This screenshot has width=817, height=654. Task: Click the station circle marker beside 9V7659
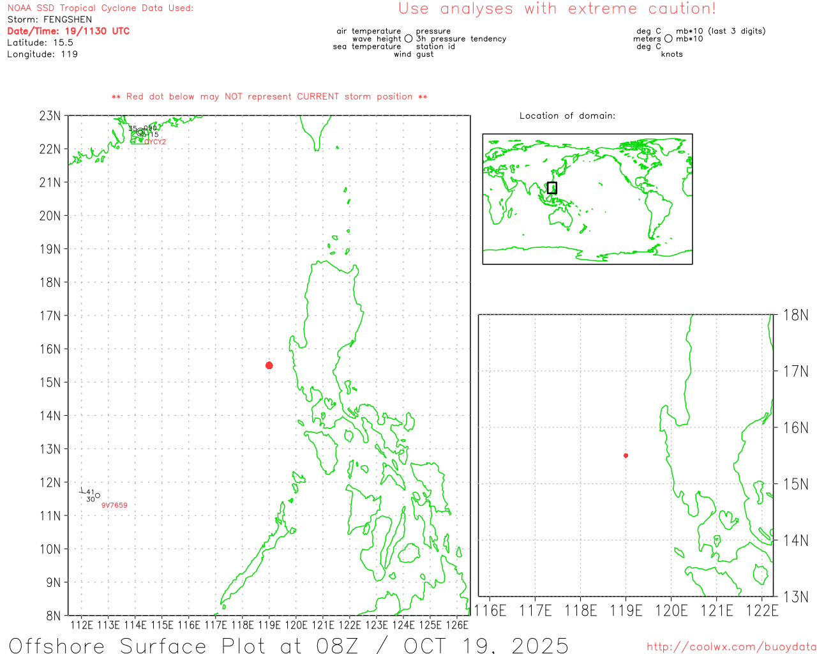[x=98, y=496]
